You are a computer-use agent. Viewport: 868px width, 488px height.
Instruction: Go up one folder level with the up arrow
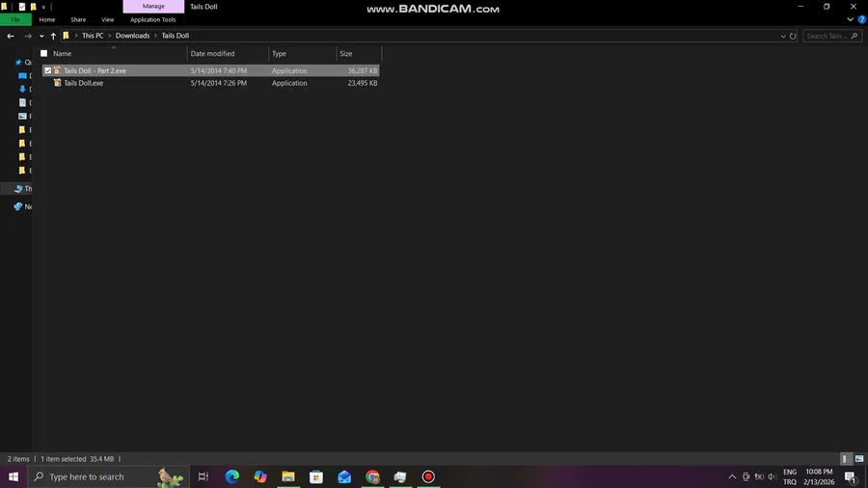click(x=53, y=36)
